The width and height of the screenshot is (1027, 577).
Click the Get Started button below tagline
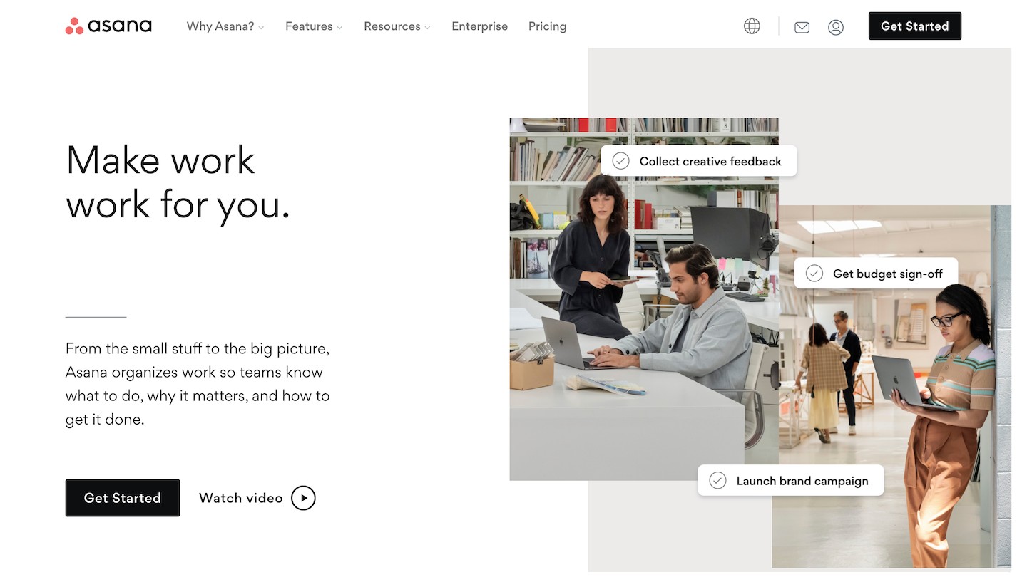(x=123, y=498)
